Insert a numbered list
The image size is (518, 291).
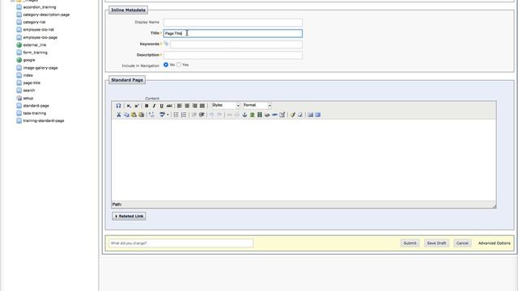click(184, 115)
